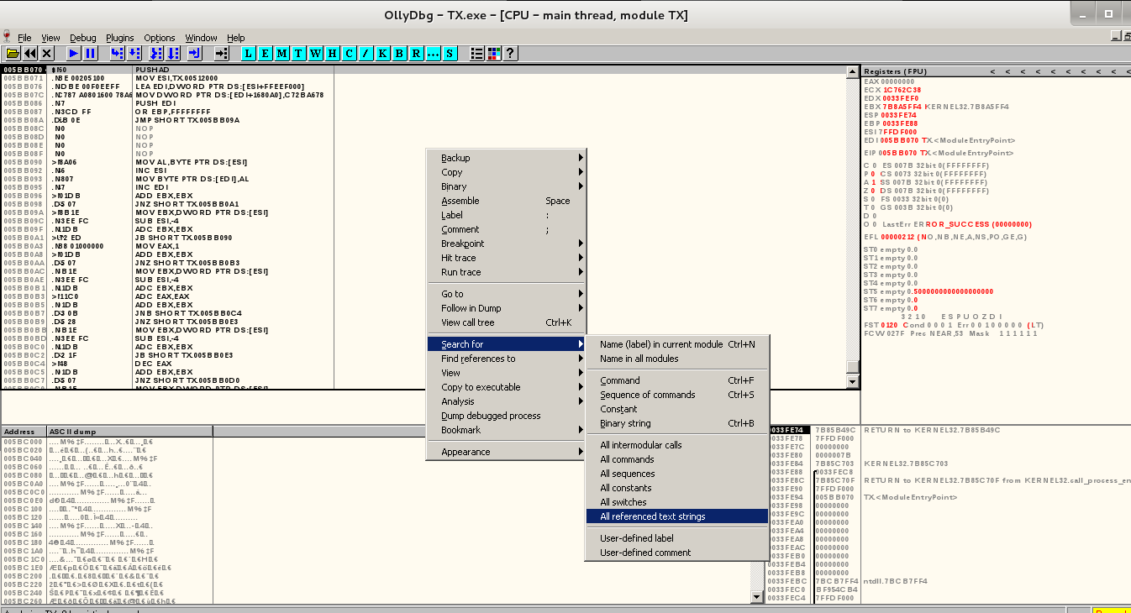This screenshot has width=1131, height=613.
Task: Expand the Breakpoint submenu
Action: point(506,244)
